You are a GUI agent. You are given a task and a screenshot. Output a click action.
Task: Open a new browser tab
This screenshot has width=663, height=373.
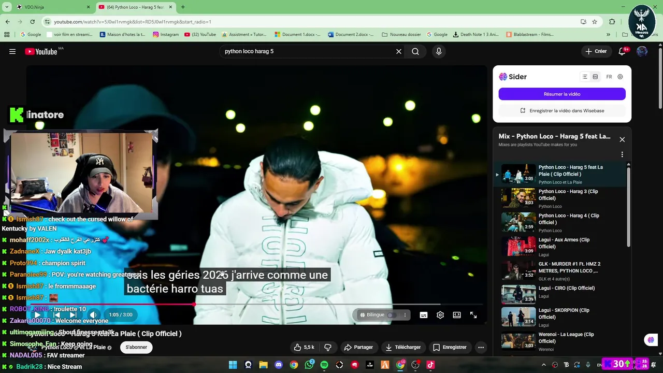coord(183,7)
